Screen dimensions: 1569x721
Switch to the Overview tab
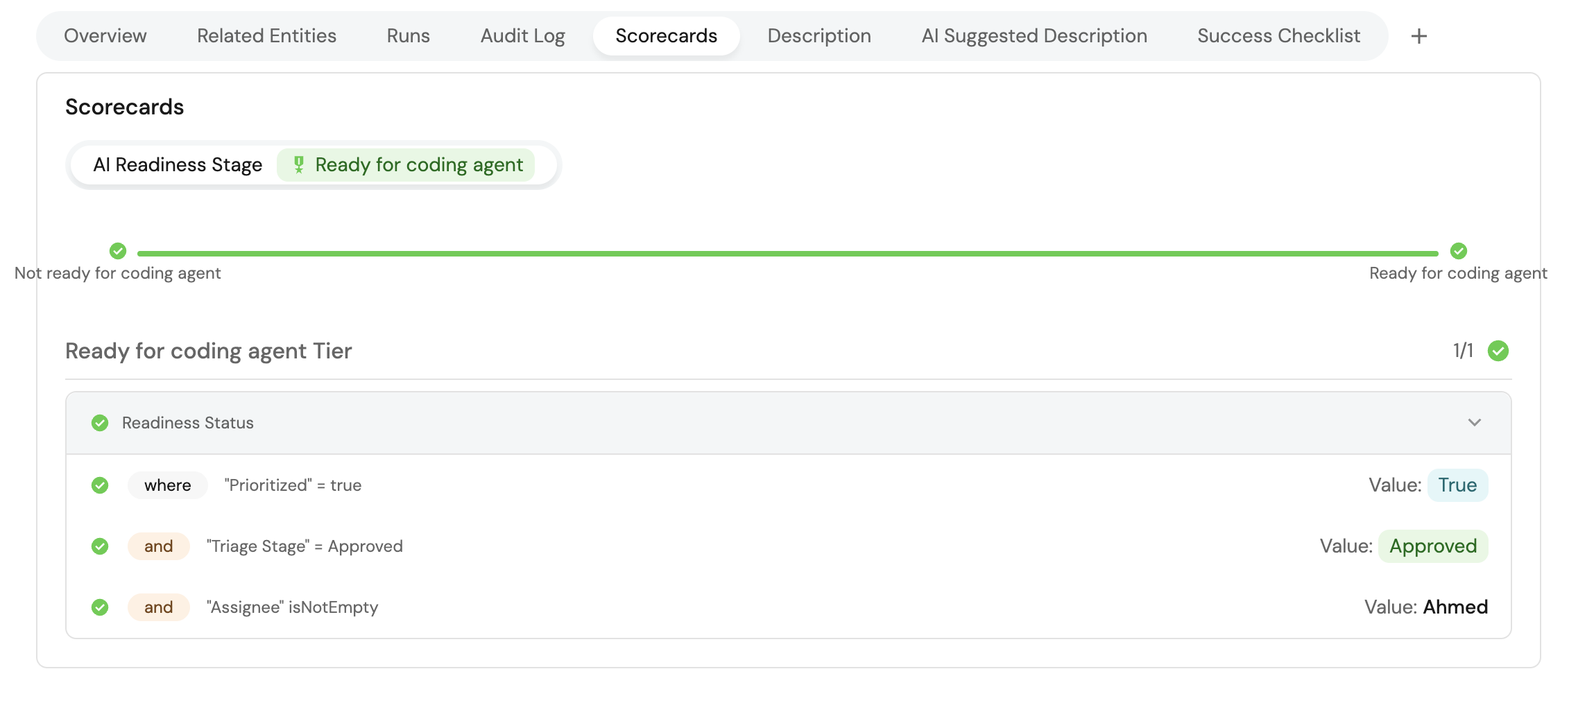pos(105,36)
